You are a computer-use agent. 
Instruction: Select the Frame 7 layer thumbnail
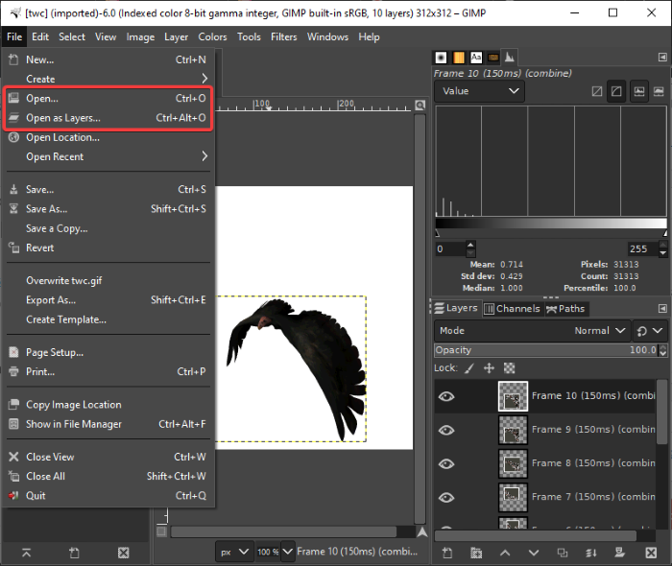[514, 497]
